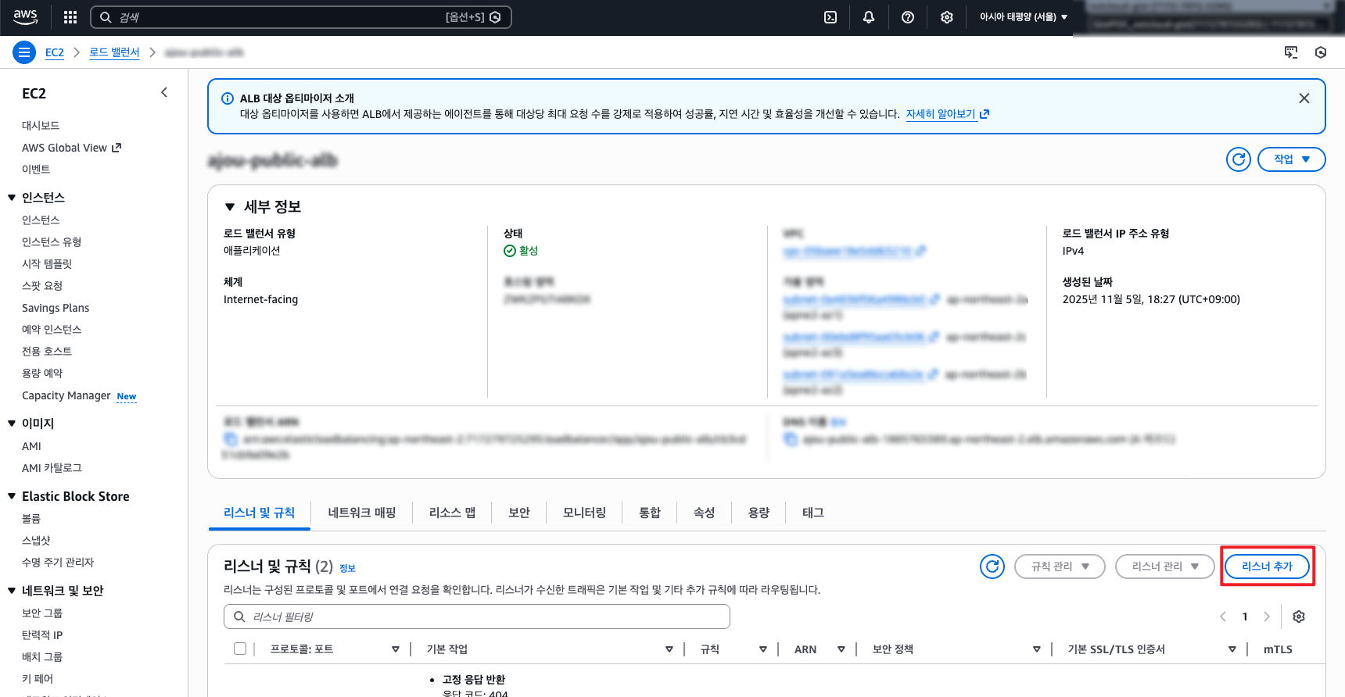Screen dimensions: 1345x697
Task: Open 정보 link next to 리스너 및 규칙
Action: [x=347, y=568]
